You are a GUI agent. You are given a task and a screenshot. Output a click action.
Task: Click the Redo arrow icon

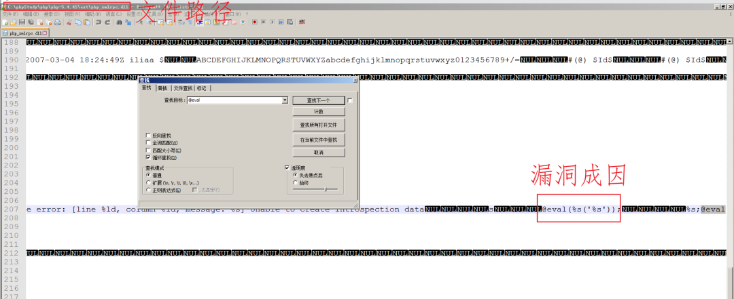[107, 22]
